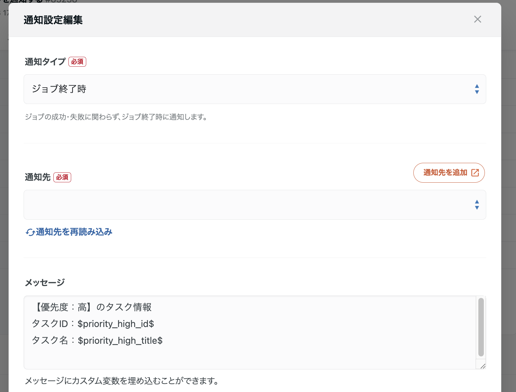Screen dimensions: 516x392
Task: Click the 必須 badge next to 通知先
Action: click(62, 177)
